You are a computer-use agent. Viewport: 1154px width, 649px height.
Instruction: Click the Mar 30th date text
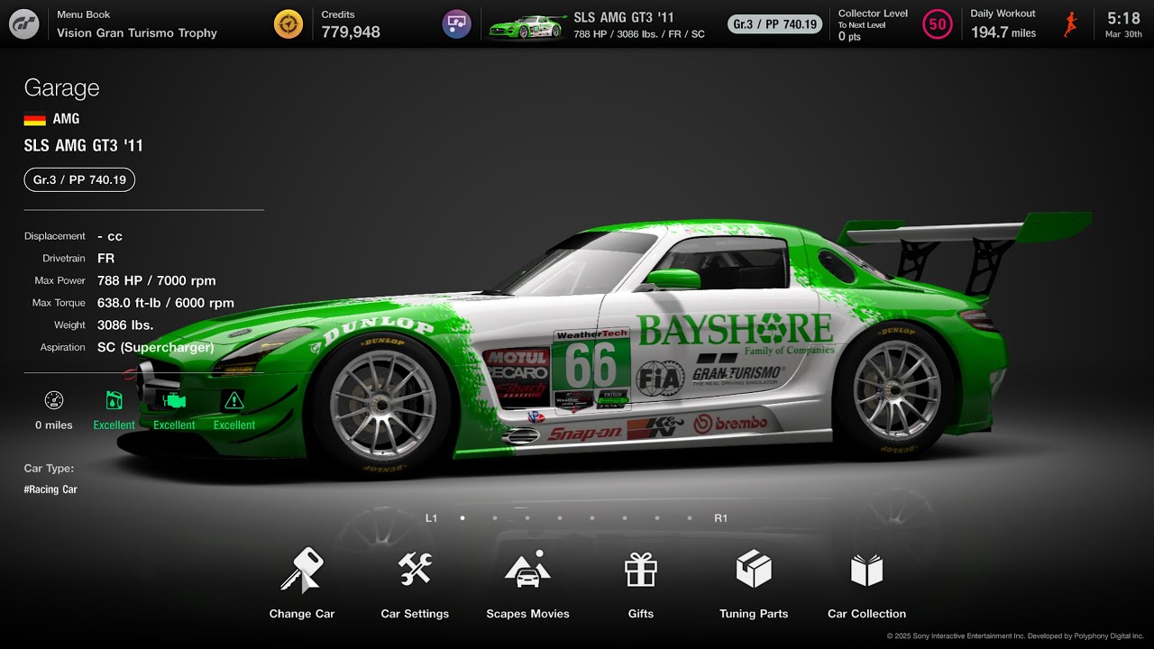[x=1123, y=35]
